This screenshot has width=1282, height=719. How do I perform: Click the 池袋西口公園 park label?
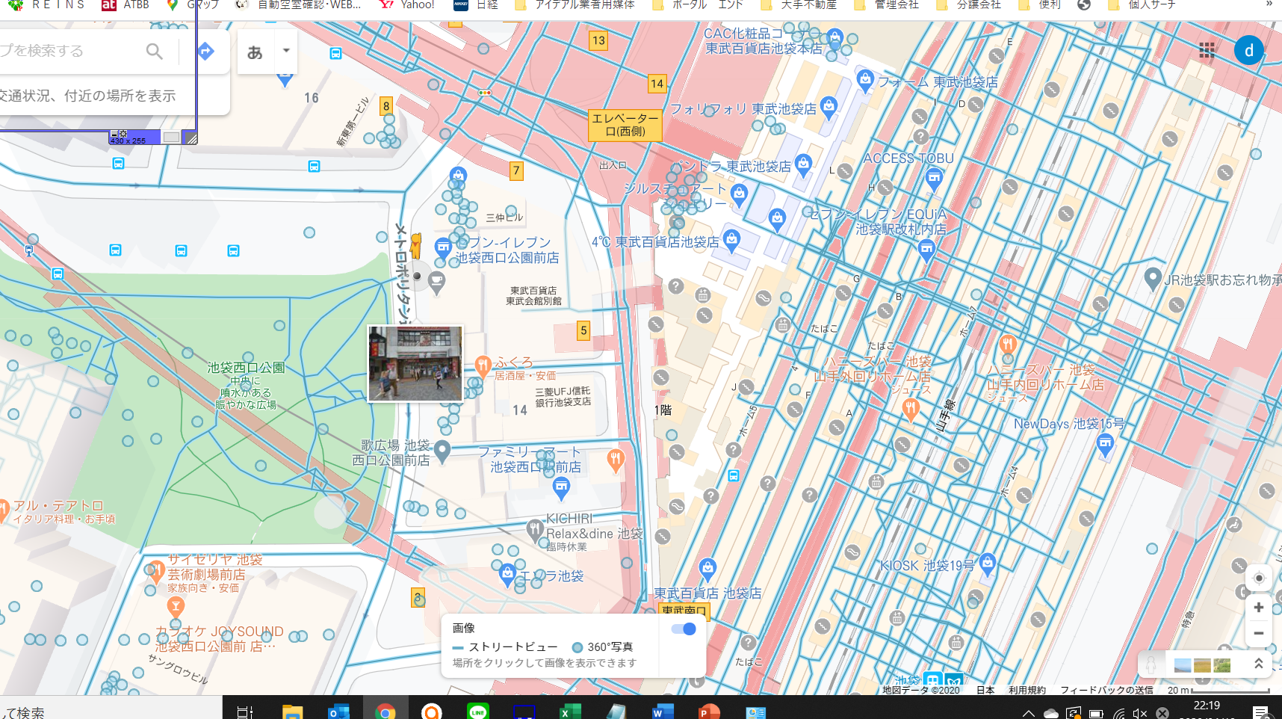click(x=246, y=368)
